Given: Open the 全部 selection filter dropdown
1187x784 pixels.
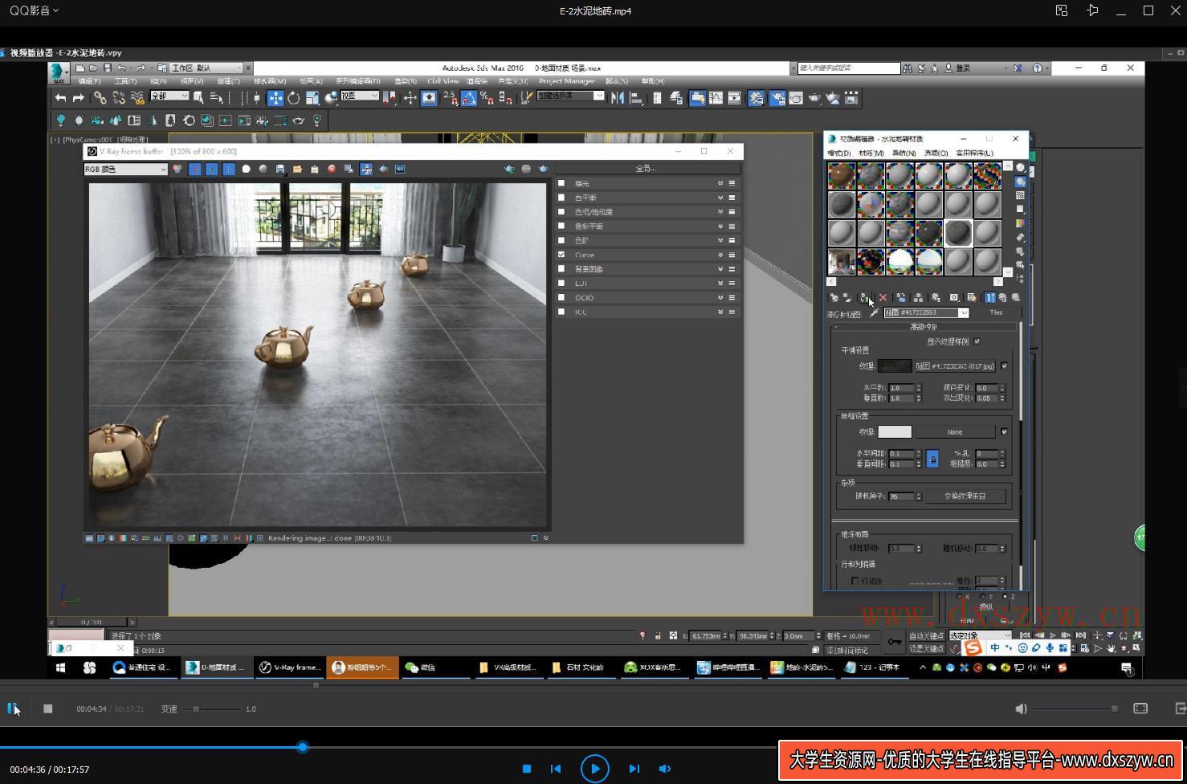Looking at the screenshot, I should pyautogui.click(x=169, y=96).
